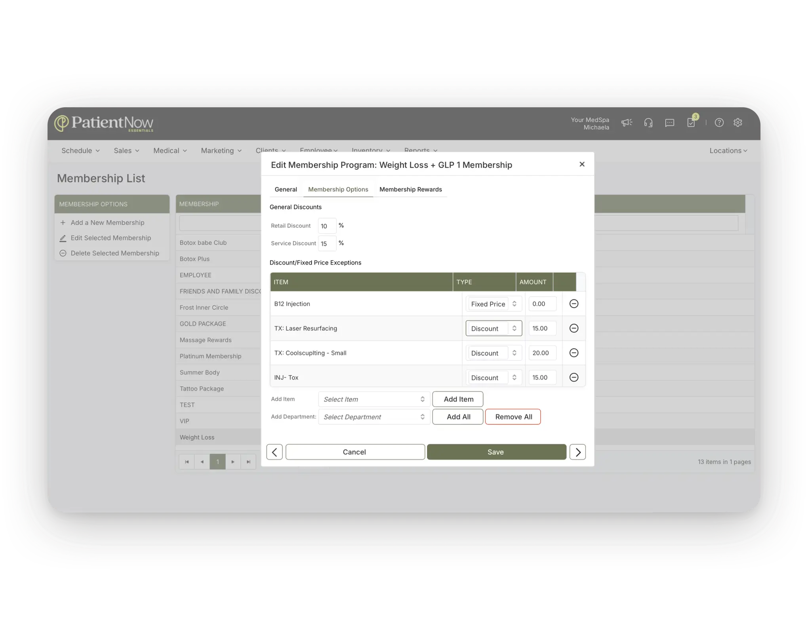Expand the Sales menu

[x=126, y=150]
